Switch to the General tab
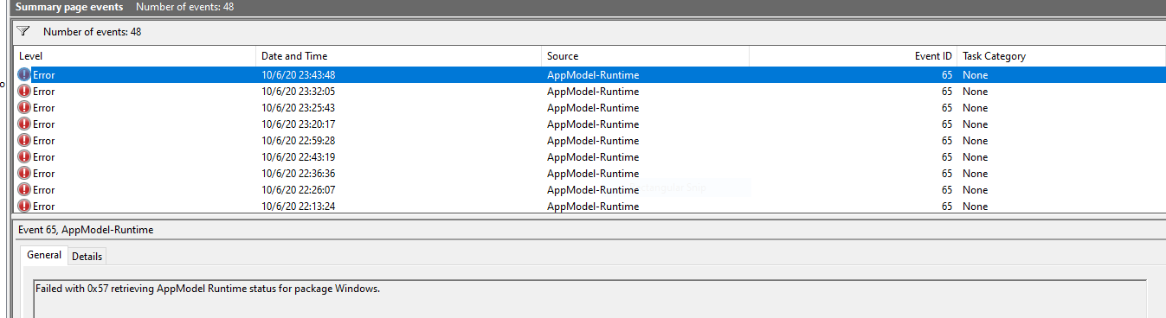This screenshot has width=1166, height=318. 44,255
